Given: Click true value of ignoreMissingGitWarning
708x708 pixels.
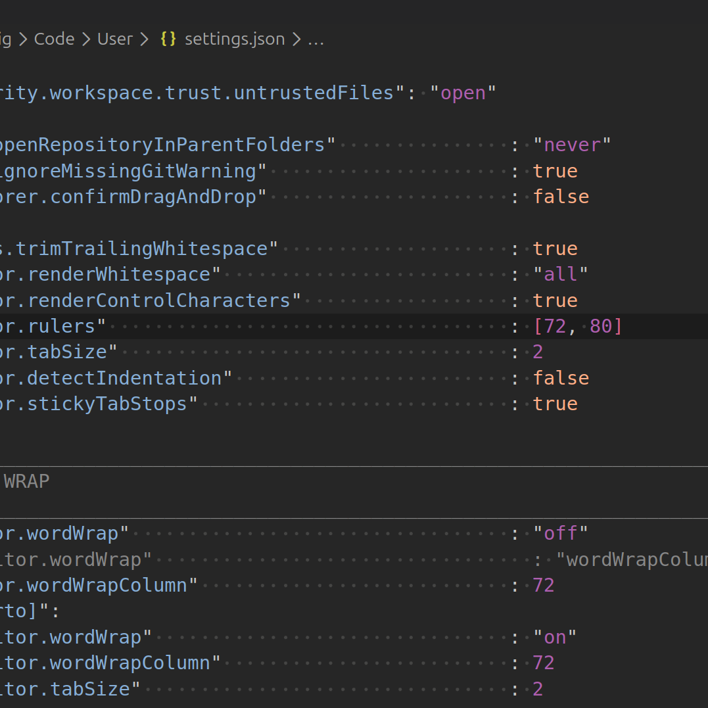Looking at the screenshot, I should 555,171.
